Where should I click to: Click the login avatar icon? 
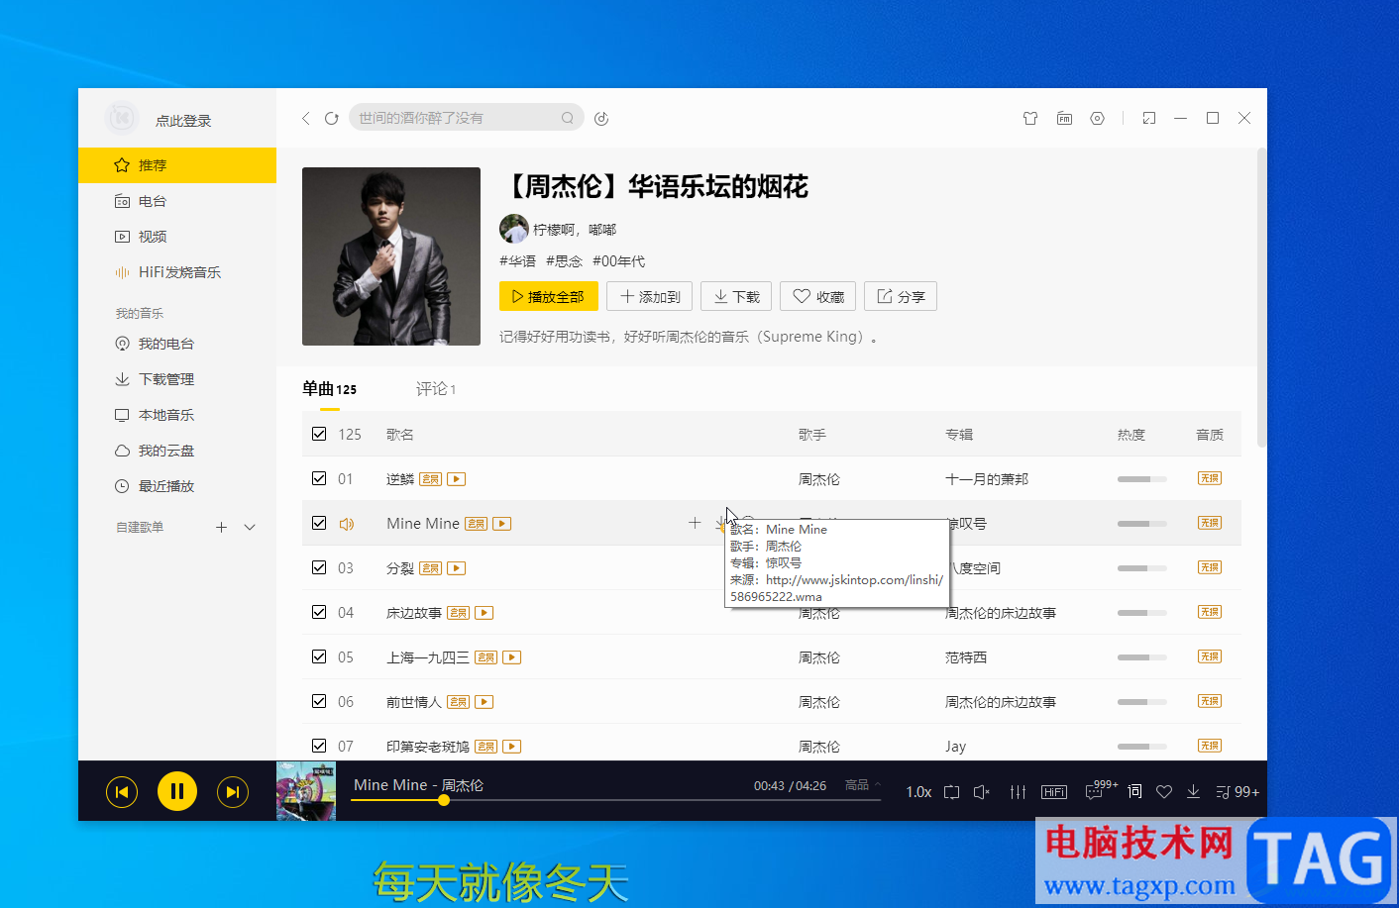tap(122, 119)
